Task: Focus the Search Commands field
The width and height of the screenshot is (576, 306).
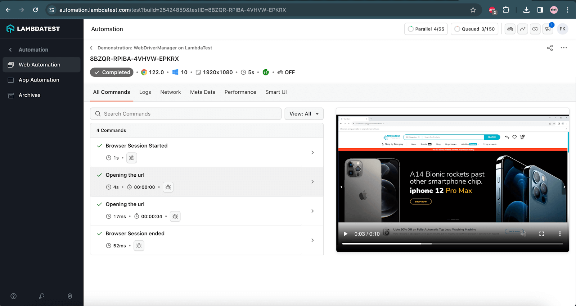Action: click(186, 114)
